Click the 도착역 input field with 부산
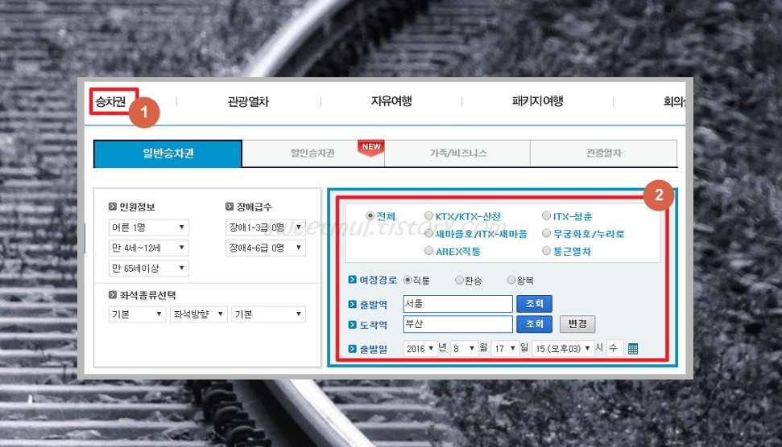782x447 pixels. pos(457,324)
